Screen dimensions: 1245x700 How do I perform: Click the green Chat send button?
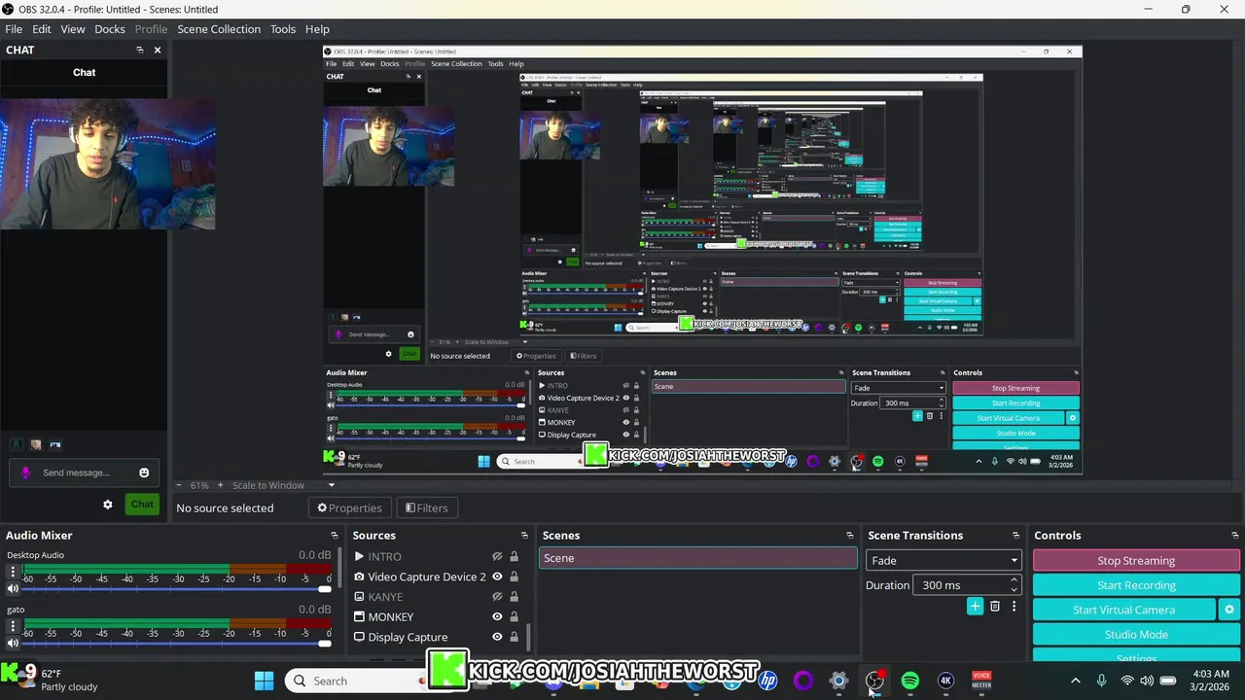pos(142,504)
